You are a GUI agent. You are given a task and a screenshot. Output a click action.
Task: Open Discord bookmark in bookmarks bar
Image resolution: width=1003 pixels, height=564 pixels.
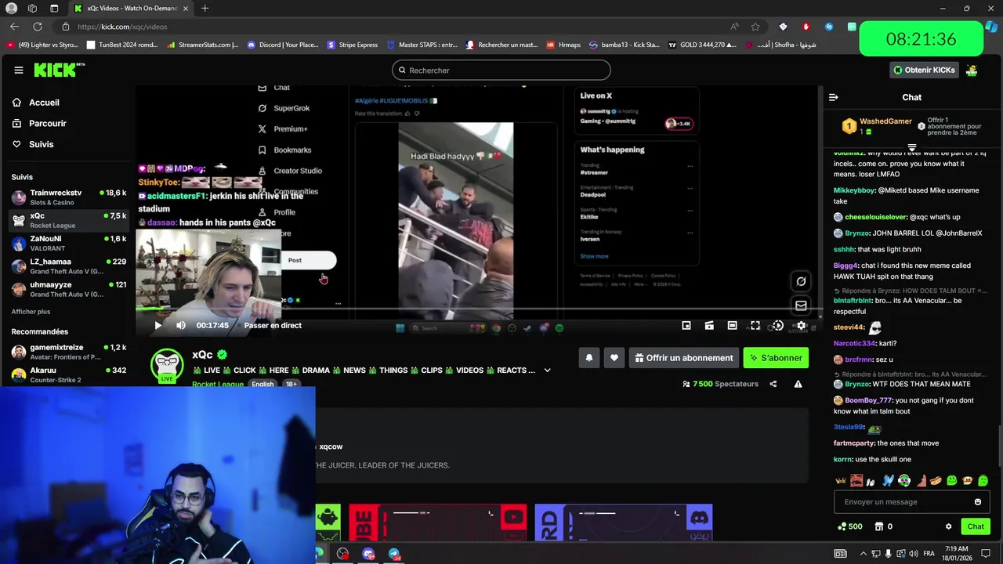pos(283,45)
